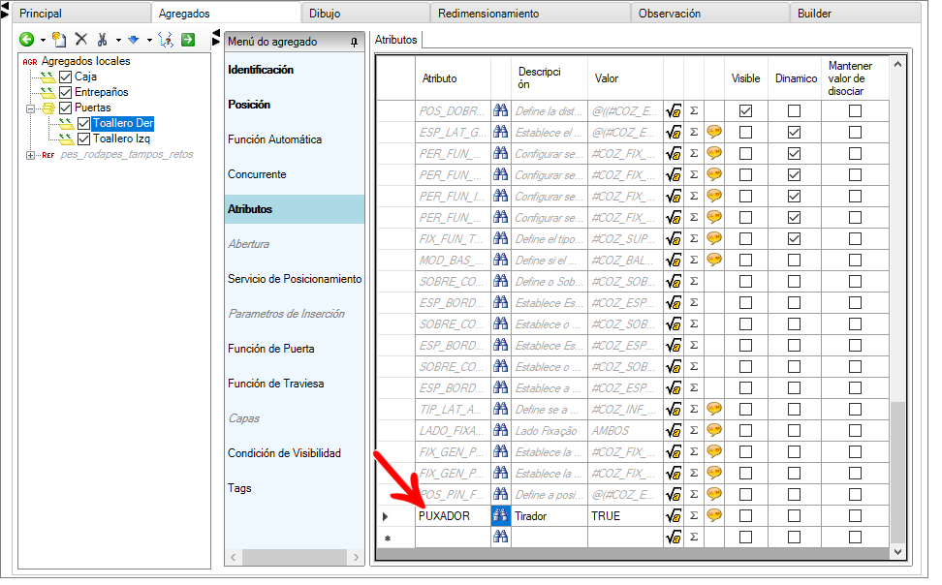Uncheck the Entrepaños checkbox

[x=66, y=92]
